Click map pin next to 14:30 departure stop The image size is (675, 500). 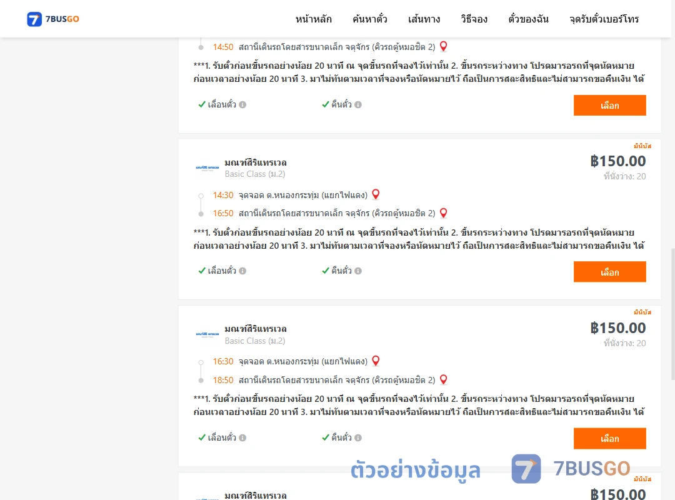click(376, 194)
